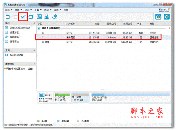Click the app icon in the title bar
The height and width of the screenshot is (130, 176).
pyautogui.click(x=5, y=5)
